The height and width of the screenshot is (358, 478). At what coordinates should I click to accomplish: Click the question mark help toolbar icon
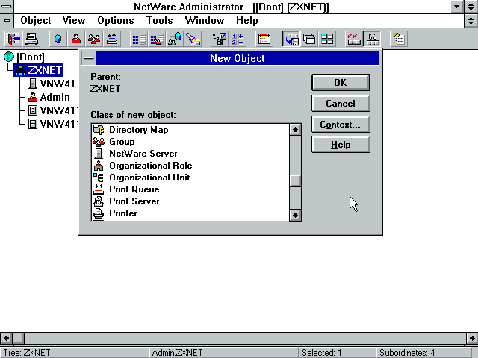coord(399,39)
